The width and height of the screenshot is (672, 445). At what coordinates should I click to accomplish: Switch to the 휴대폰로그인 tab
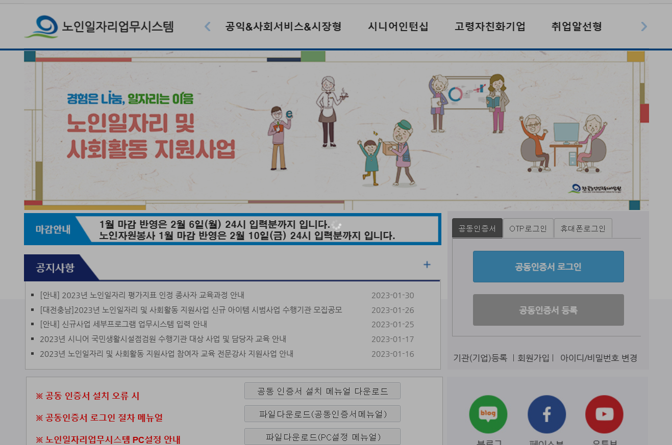tap(583, 228)
